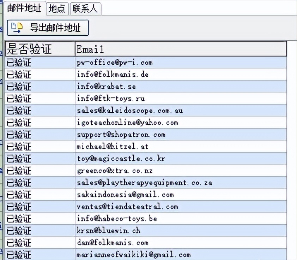Click 已验证 status in dan@folkmanis.com row
The height and width of the screenshot is (260, 297).
coord(19,243)
